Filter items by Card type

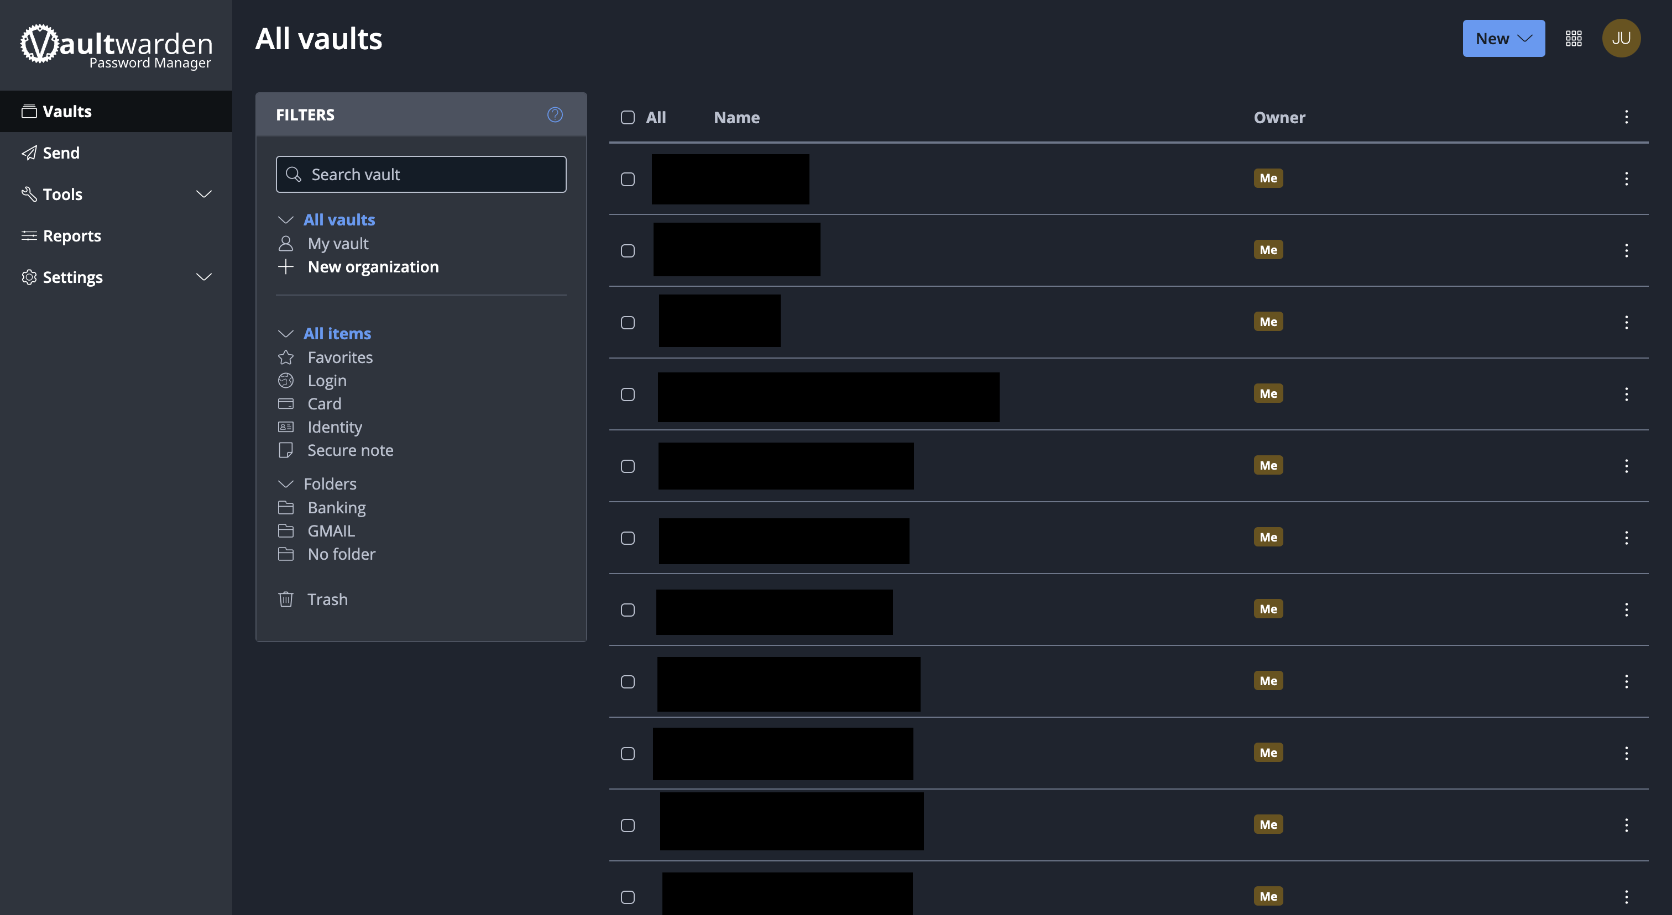[x=325, y=404]
